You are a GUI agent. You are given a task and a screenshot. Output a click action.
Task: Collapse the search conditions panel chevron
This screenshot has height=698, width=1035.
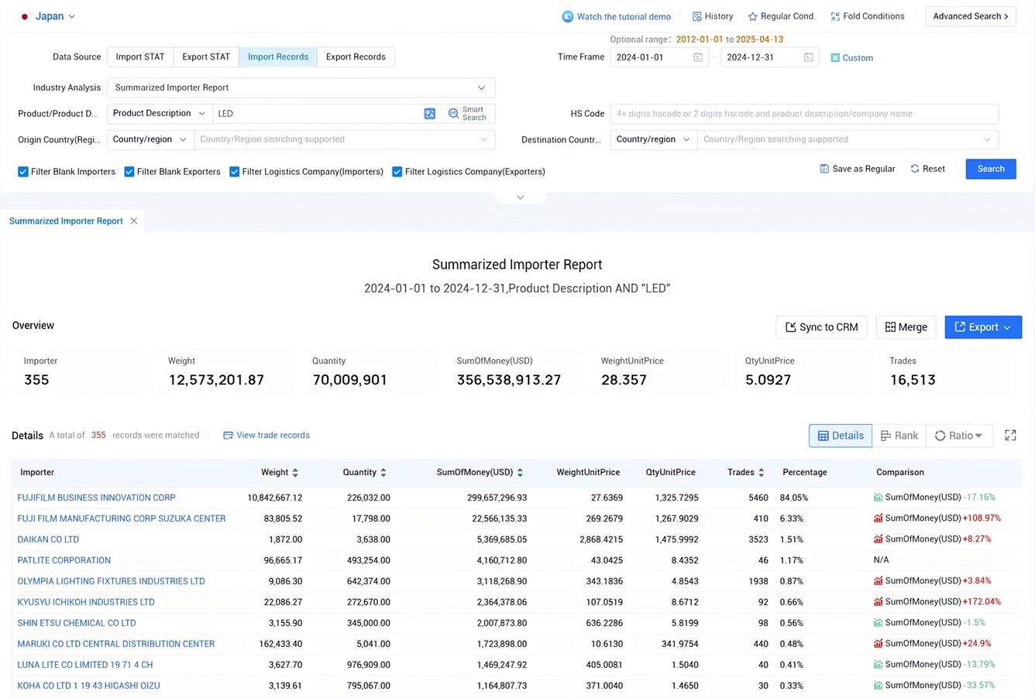click(x=521, y=197)
